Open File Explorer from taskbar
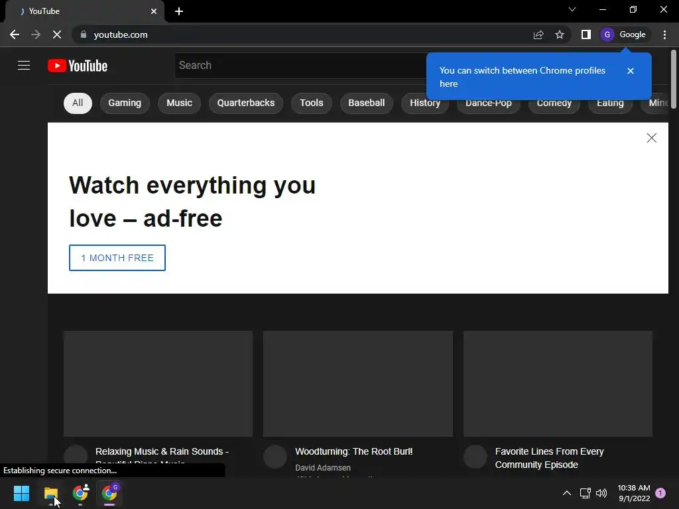 tap(50, 493)
